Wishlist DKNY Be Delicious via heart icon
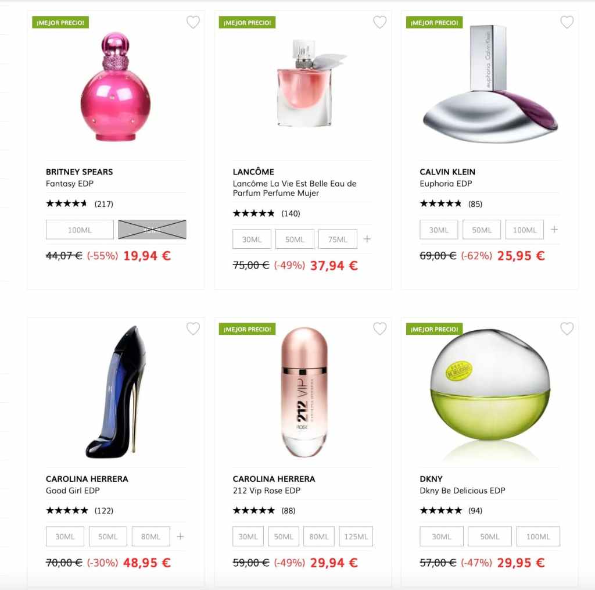This screenshot has width=595, height=590. pos(567,328)
